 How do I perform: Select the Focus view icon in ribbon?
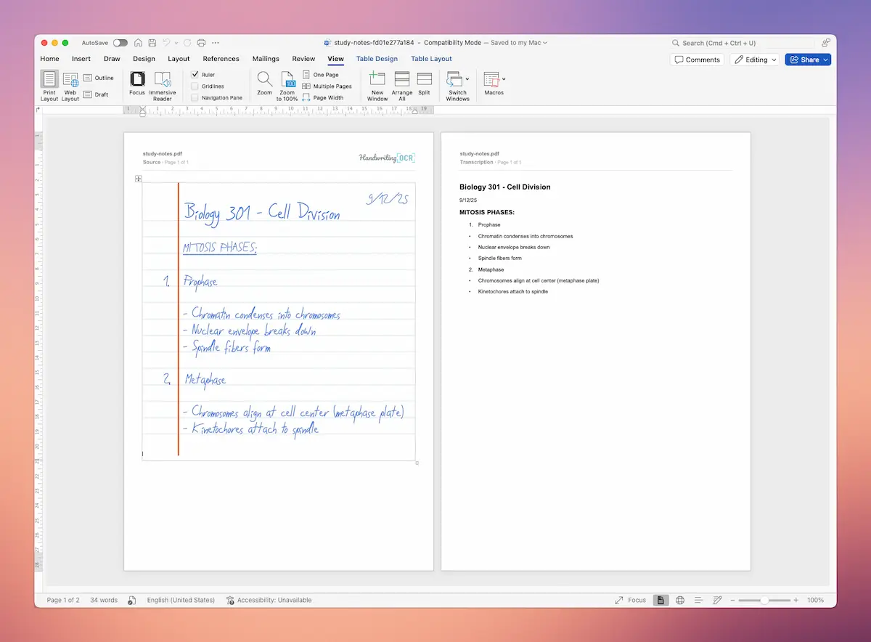tap(137, 82)
